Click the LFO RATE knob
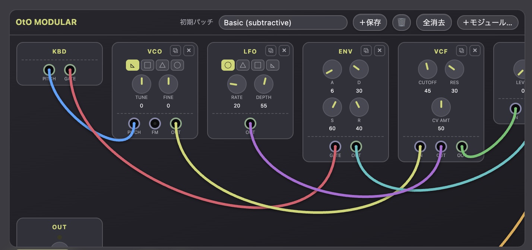Screen dimensions: 532x250 [237, 84]
